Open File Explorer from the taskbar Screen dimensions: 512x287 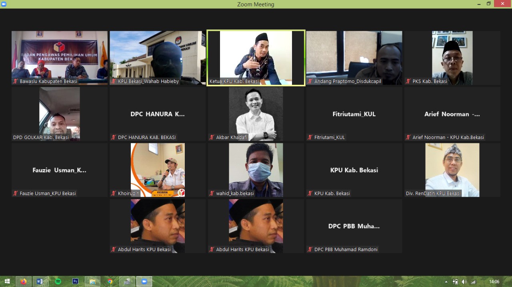pos(92,281)
